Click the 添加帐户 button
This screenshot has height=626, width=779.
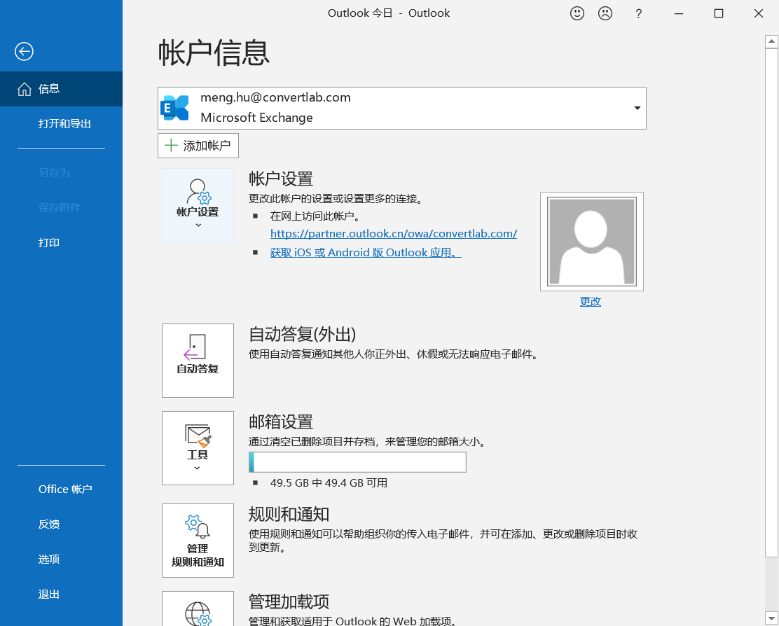click(198, 146)
